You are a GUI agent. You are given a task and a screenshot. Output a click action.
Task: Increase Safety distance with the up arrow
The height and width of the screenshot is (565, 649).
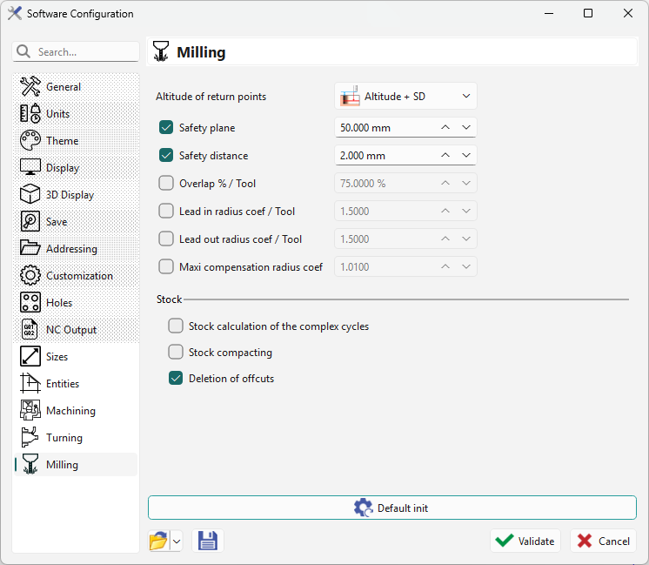(445, 155)
